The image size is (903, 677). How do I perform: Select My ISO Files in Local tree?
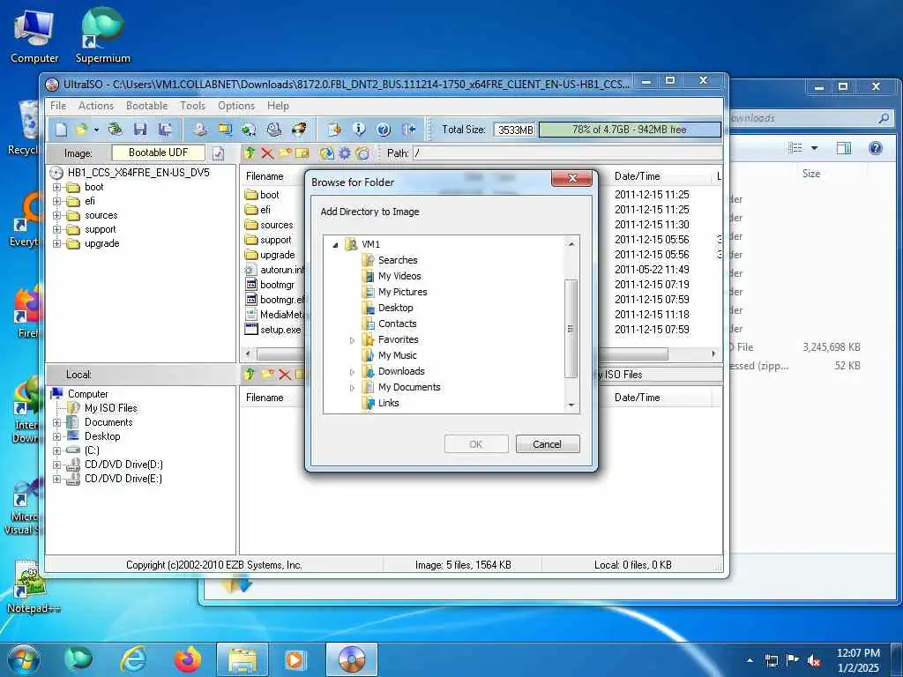pyautogui.click(x=110, y=407)
